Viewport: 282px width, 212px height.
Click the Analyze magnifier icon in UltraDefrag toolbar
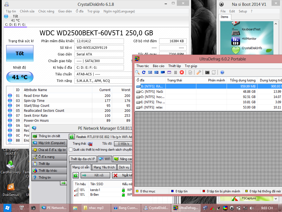pos(137,72)
